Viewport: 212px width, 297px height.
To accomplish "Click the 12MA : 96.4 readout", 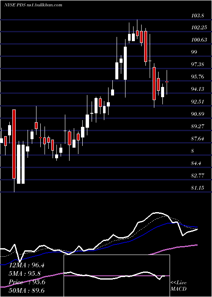I will 27,265.
